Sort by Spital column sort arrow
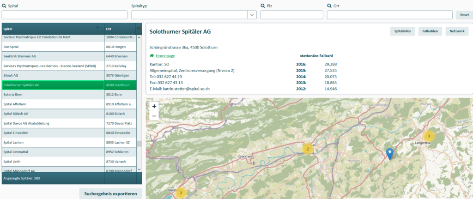Screen dimensions: 473x199 coord(97,27)
